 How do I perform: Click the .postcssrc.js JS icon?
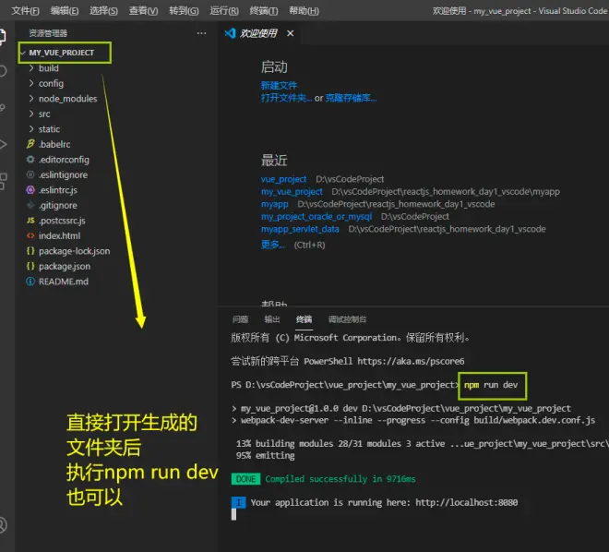coord(30,221)
